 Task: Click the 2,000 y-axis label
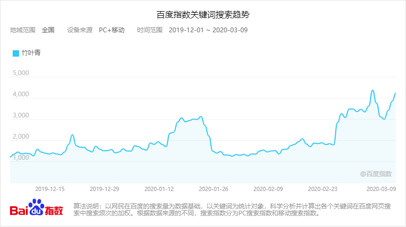21,137
